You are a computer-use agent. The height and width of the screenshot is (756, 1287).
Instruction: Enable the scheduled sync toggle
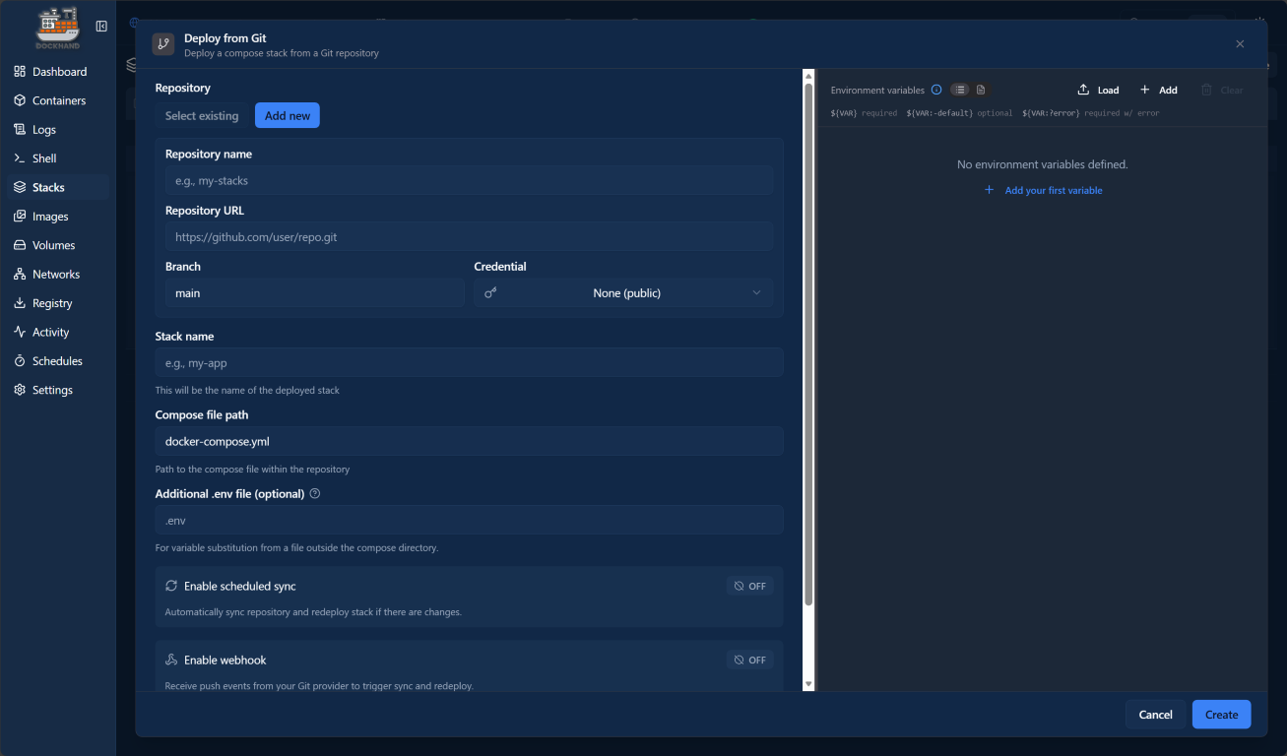pyautogui.click(x=749, y=585)
